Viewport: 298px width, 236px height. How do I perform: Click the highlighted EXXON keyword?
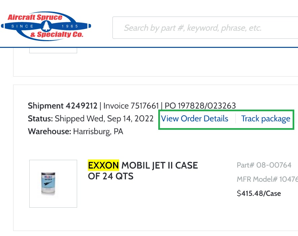[x=103, y=165]
